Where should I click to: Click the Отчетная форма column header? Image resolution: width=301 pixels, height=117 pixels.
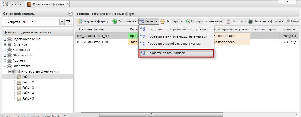[102, 29]
